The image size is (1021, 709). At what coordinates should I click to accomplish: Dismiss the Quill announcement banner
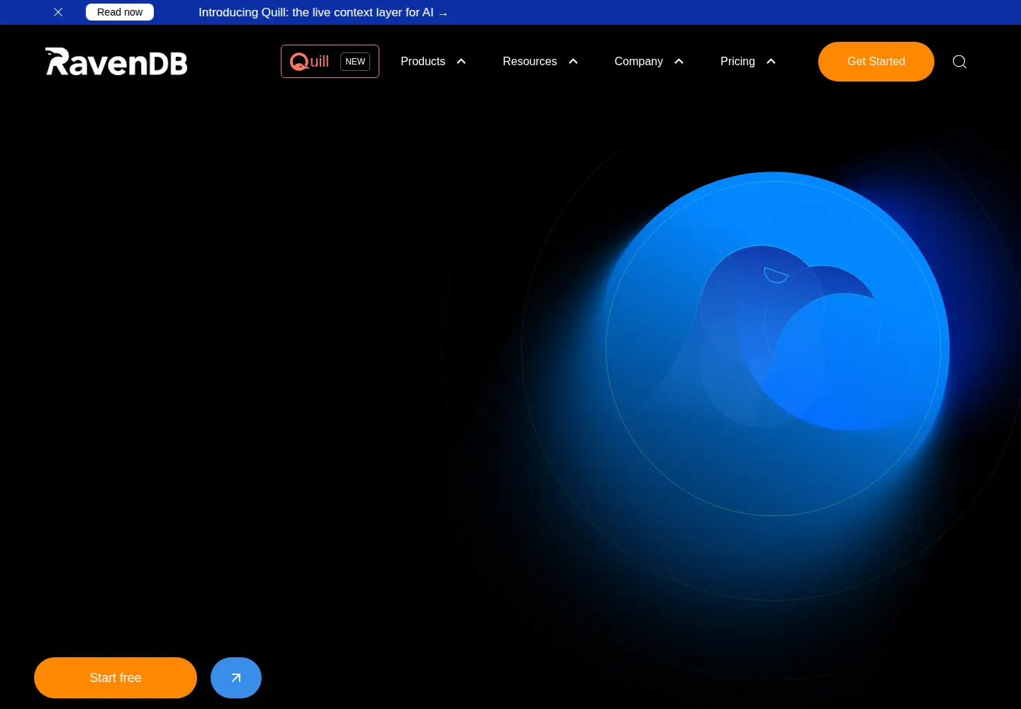[58, 12]
